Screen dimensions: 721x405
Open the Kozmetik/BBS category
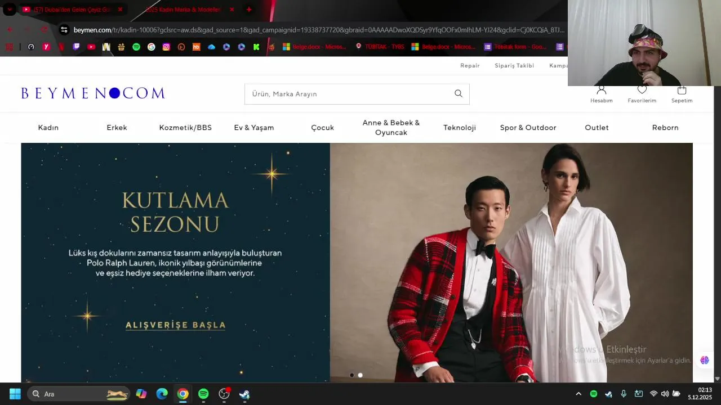pyautogui.click(x=185, y=128)
